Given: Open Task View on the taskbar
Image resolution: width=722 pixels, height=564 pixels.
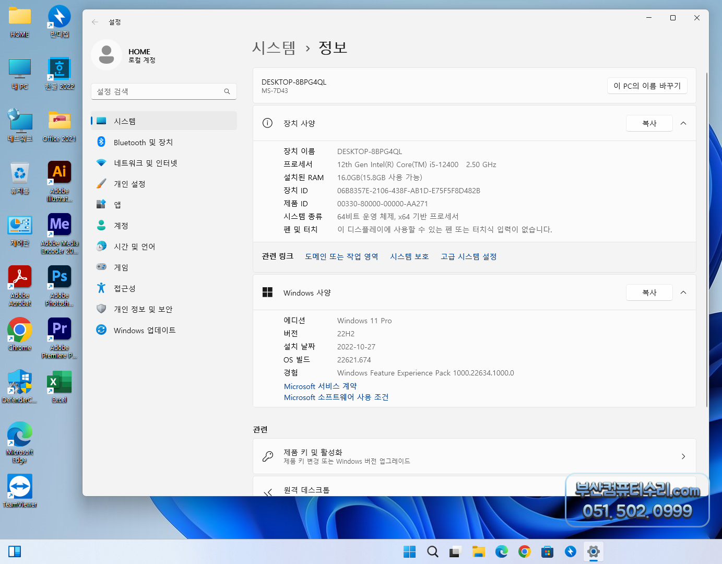Looking at the screenshot, I should click(456, 551).
